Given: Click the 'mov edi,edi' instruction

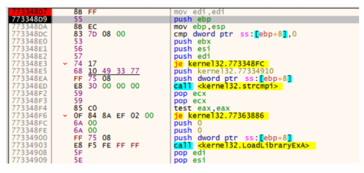Looking at the screenshot, I should 199,12.
